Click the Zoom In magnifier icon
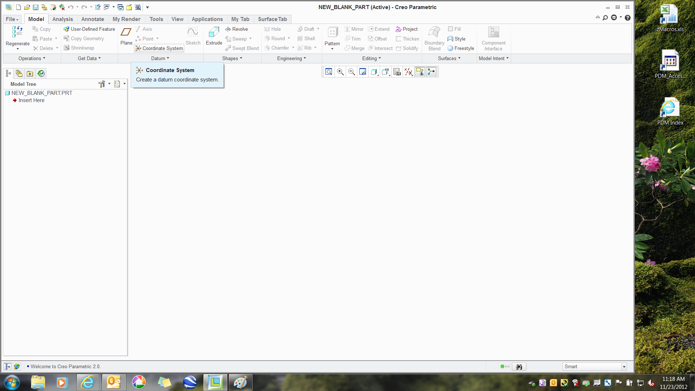The height and width of the screenshot is (391, 695). [340, 72]
